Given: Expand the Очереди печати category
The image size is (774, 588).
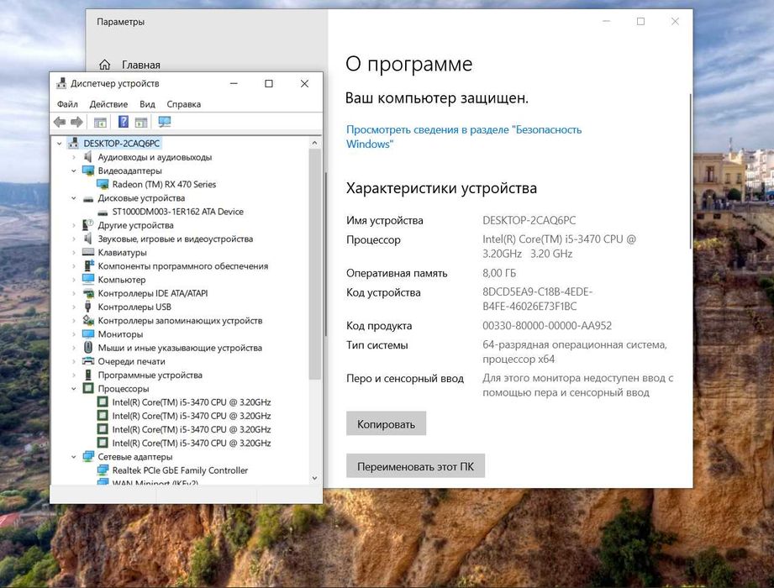Looking at the screenshot, I should click(x=74, y=361).
